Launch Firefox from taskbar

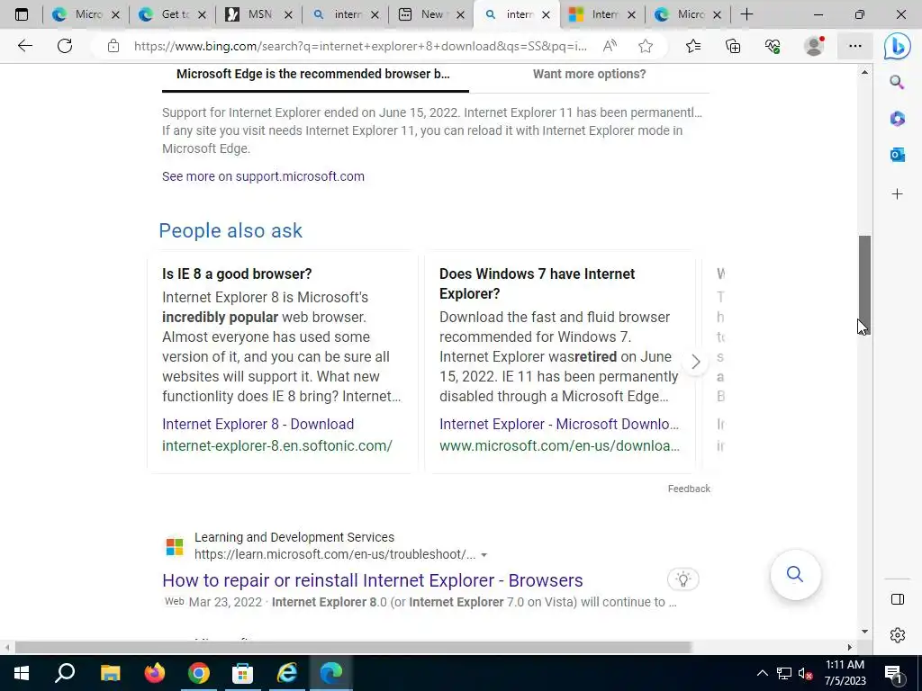click(155, 673)
